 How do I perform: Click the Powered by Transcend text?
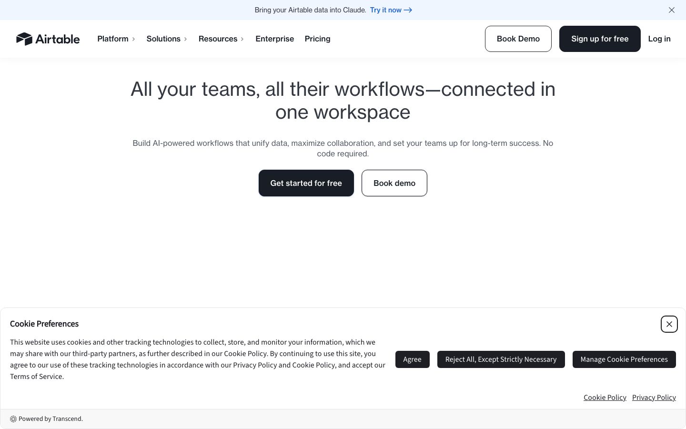click(x=50, y=419)
